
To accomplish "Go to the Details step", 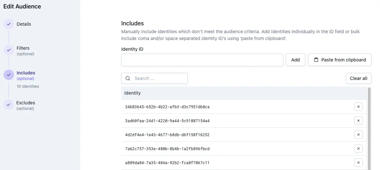I will click(24, 24).
